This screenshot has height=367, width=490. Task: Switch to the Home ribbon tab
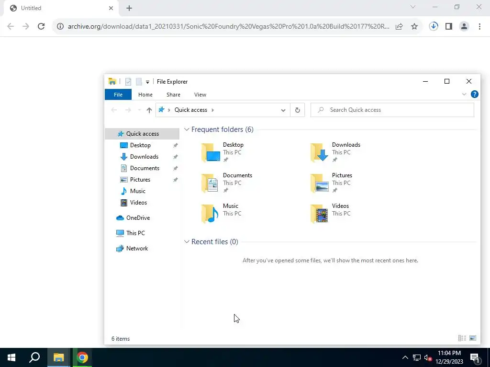(145, 95)
